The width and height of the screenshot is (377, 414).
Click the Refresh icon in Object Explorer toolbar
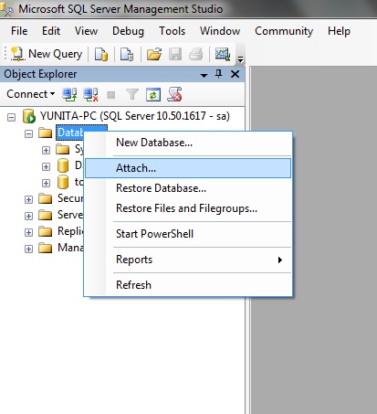point(153,94)
